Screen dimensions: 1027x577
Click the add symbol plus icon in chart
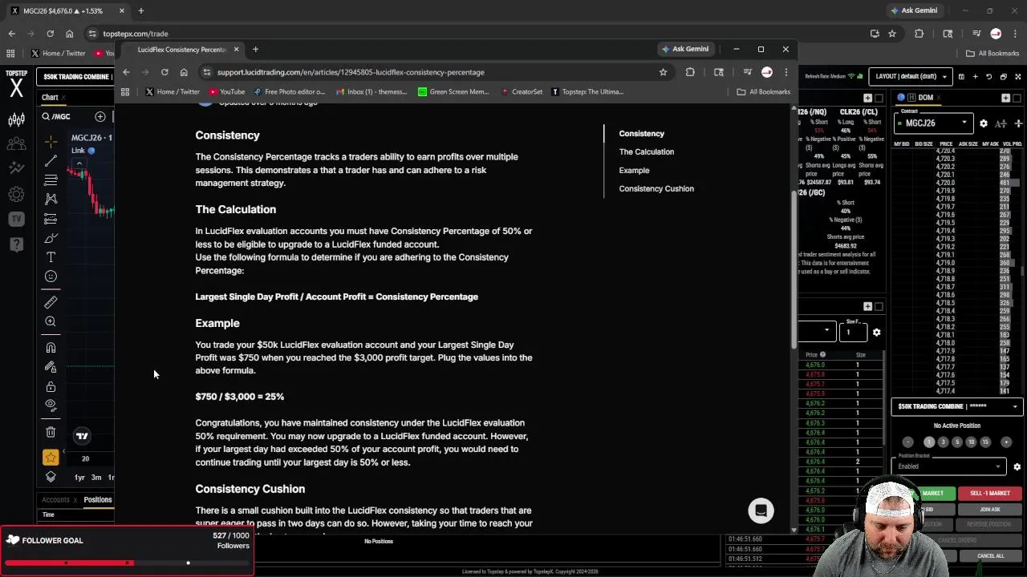click(100, 117)
